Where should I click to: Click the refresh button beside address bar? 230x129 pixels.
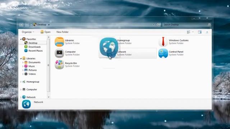[158, 25]
